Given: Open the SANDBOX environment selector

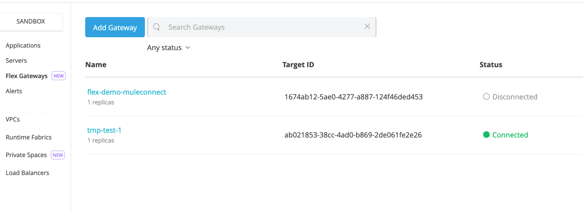Looking at the screenshot, I should click(x=31, y=22).
